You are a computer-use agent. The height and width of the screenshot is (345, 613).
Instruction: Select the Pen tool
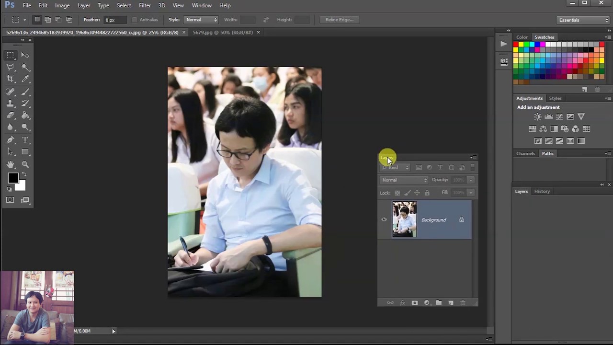coord(11,140)
